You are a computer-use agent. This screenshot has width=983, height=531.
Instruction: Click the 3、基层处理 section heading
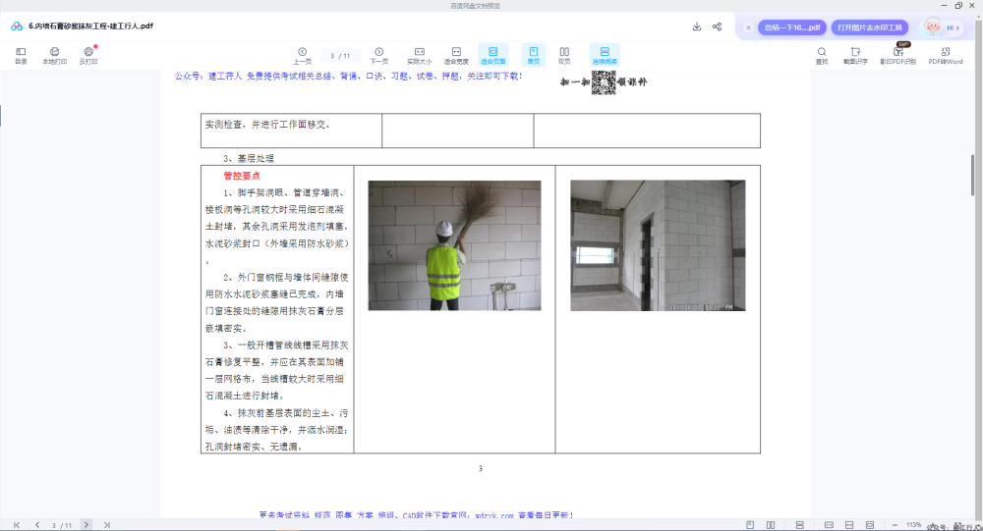coord(249,158)
